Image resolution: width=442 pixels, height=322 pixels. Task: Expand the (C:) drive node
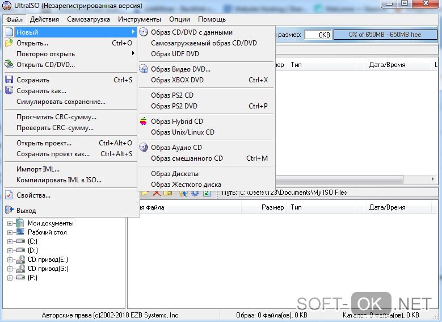click(10, 241)
